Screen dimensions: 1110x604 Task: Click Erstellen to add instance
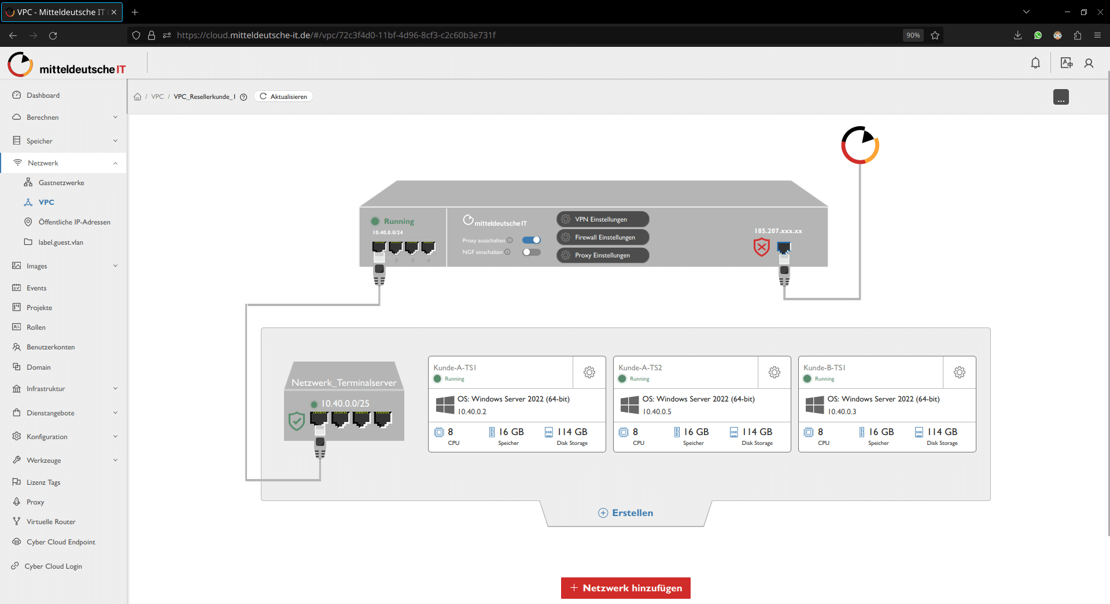pos(626,513)
